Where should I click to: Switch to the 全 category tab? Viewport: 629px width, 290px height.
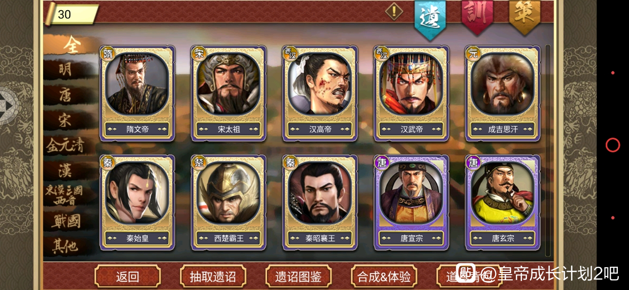(72, 45)
